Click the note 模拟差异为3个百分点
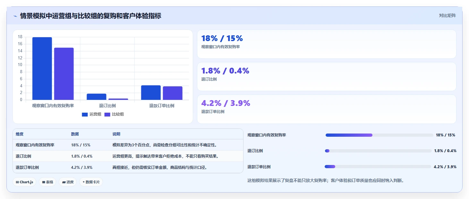 165,145
